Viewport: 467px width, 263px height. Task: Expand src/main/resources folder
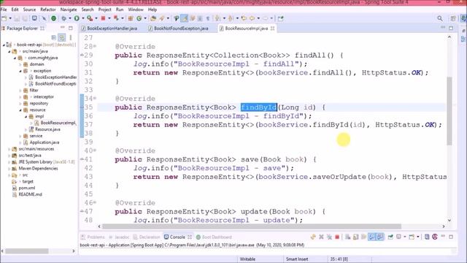9,149
